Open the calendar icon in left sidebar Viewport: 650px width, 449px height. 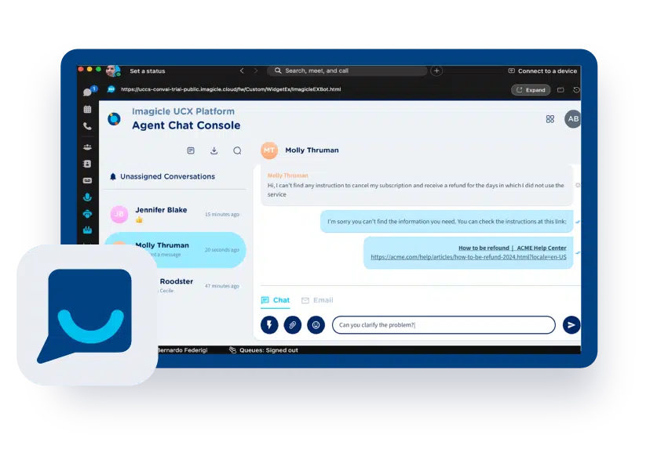(x=88, y=109)
